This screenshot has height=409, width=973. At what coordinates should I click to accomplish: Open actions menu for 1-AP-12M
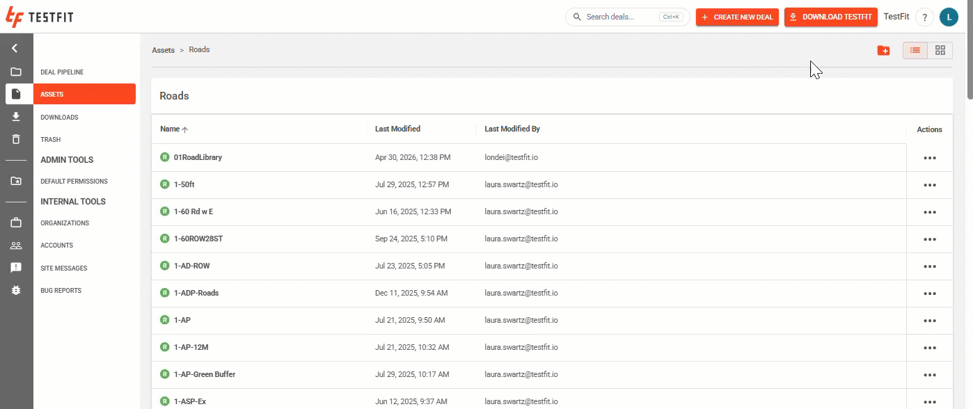[930, 348]
